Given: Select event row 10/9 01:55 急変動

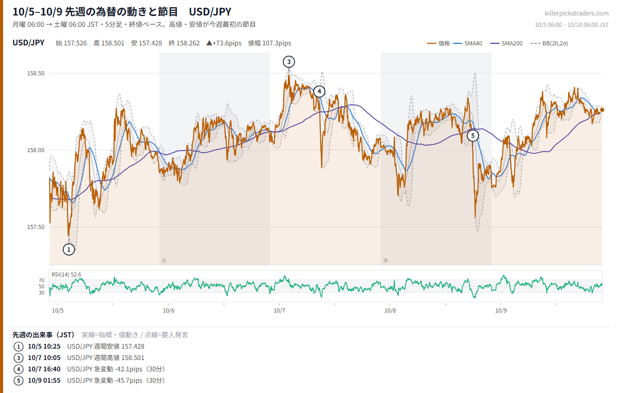Looking at the screenshot, I should point(90,381).
